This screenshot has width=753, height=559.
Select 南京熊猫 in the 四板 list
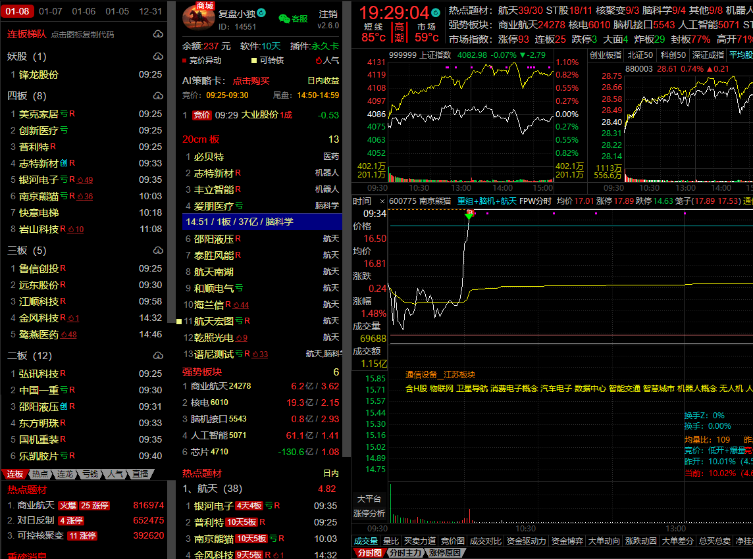tap(39, 196)
